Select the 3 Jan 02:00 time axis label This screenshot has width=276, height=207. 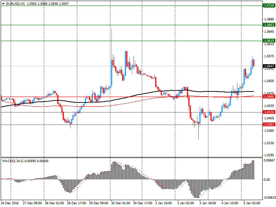186,203
